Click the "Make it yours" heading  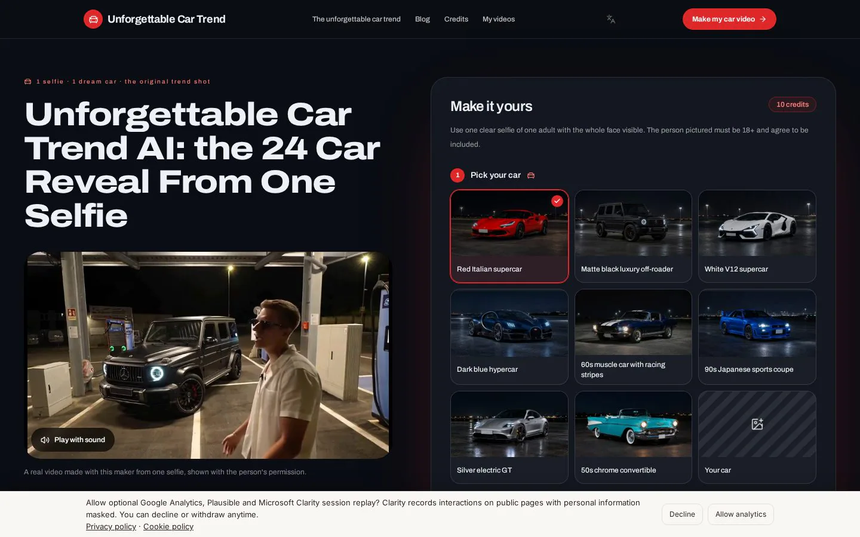491,106
